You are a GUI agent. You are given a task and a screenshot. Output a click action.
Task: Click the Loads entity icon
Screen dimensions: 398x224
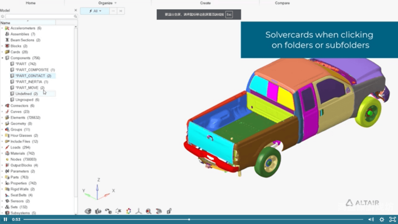7,147
